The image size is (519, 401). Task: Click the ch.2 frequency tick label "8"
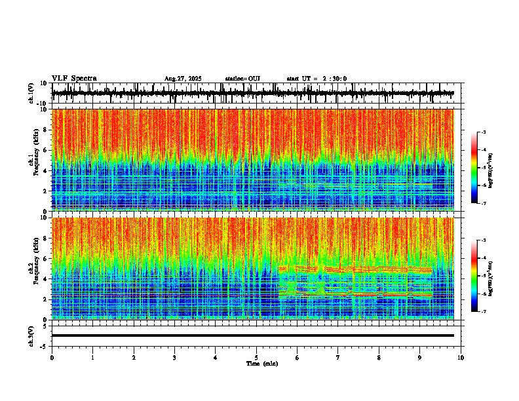(x=45, y=239)
